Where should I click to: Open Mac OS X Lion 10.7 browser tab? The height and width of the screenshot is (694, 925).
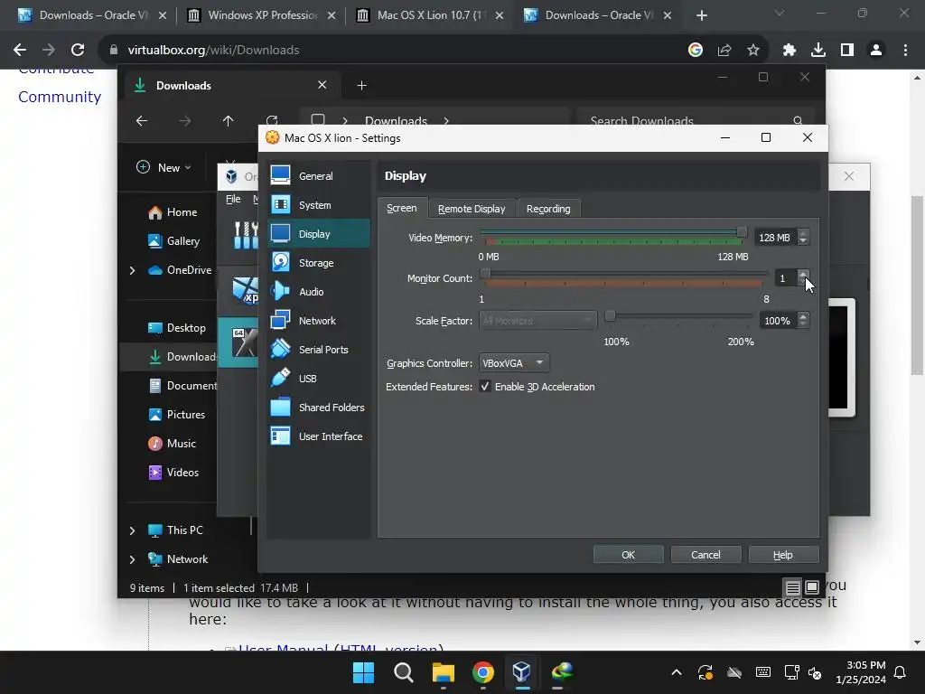pyautogui.click(x=431, y=15)
